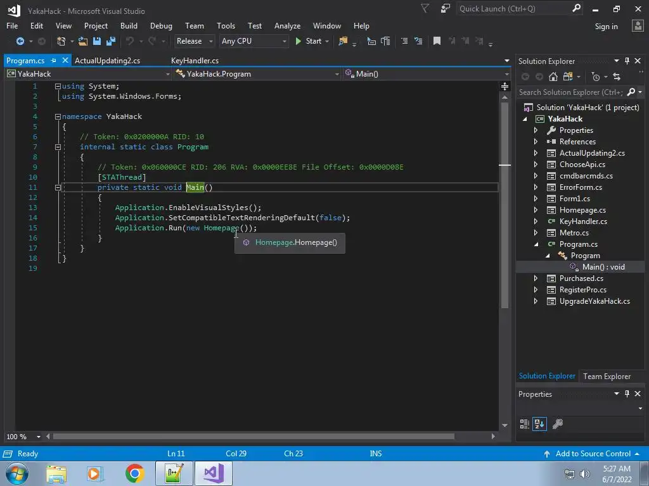Split the editor with the splitter handle
This screenshot has height=486, width=649.
tap(504, 86)
